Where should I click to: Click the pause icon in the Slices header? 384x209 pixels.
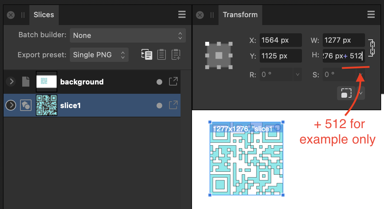click(x=22, y=15)
